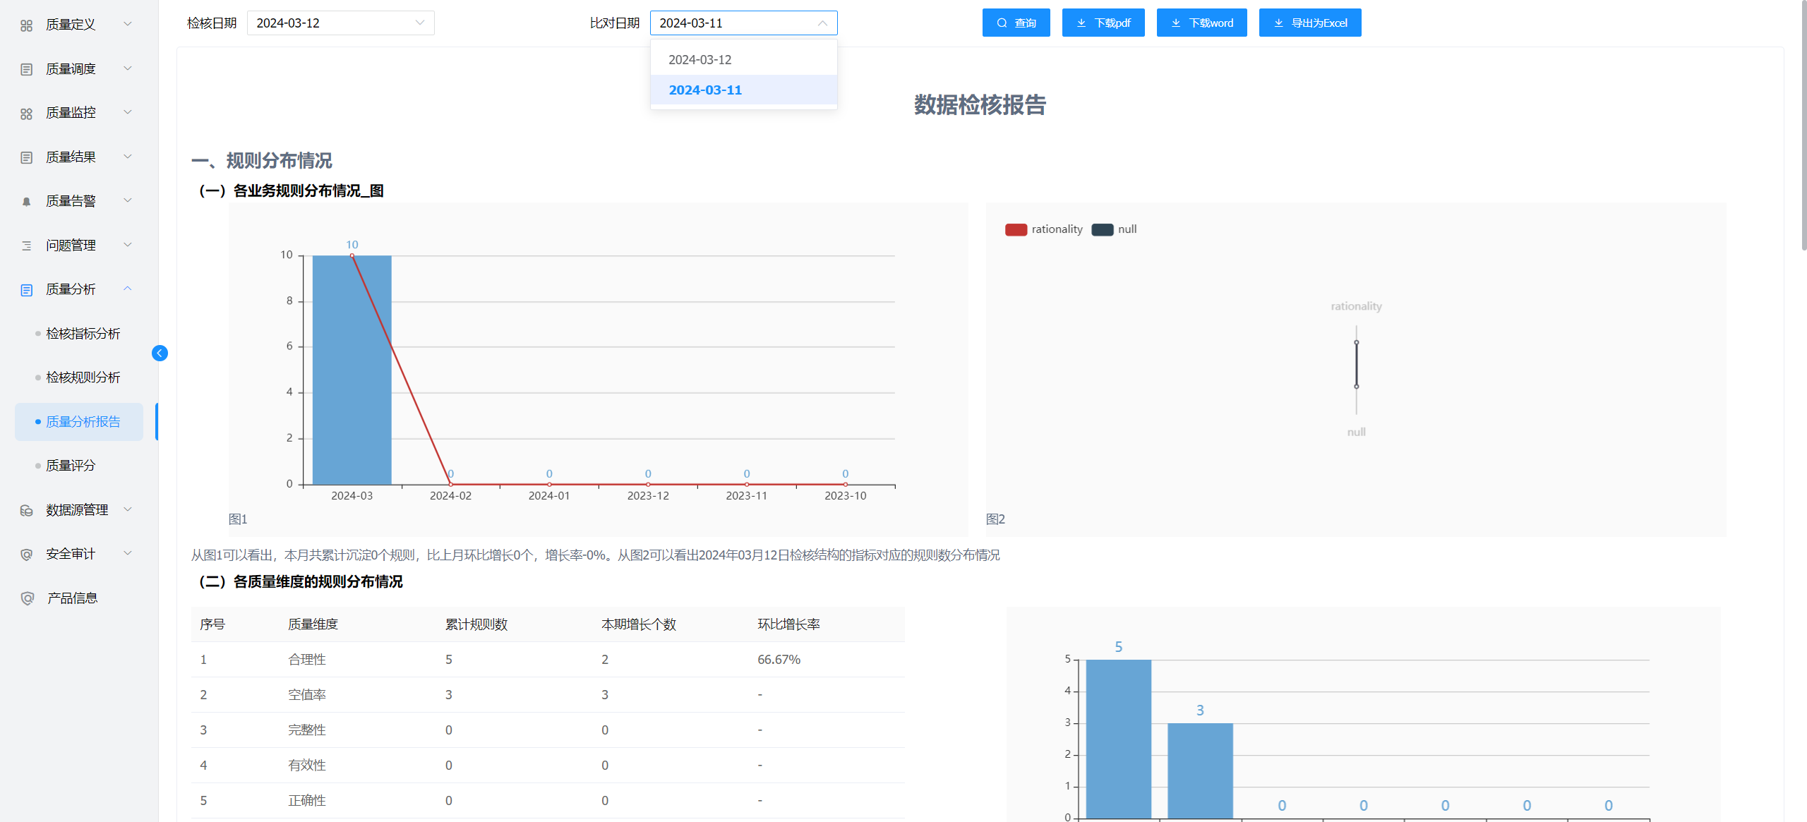The width and height of the screenshot is (1807, 822).
Task: Click the 质量调度 document icon
Action: pos(26,69)
